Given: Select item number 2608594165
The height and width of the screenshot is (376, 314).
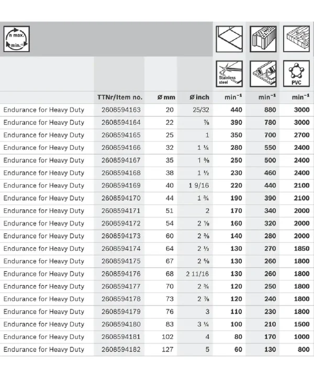Looking at the screenshot, I should [121, 135].
